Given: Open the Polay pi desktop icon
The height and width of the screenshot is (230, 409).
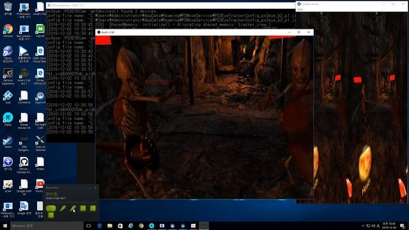Looking at the screenshot, I should click(x=8, y=119).
